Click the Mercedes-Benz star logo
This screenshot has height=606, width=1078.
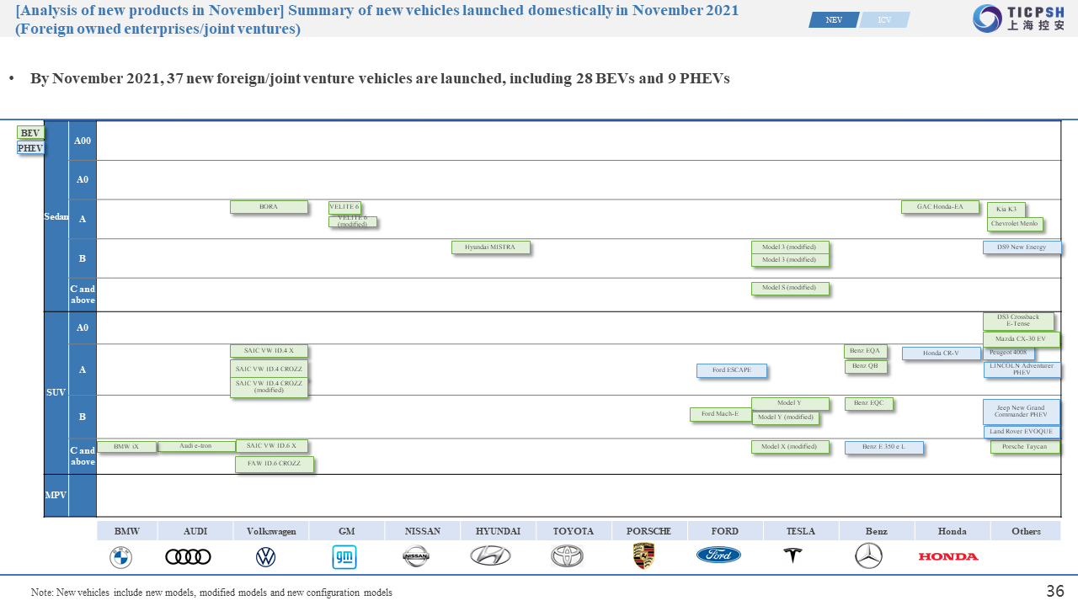tap(868, 555)
